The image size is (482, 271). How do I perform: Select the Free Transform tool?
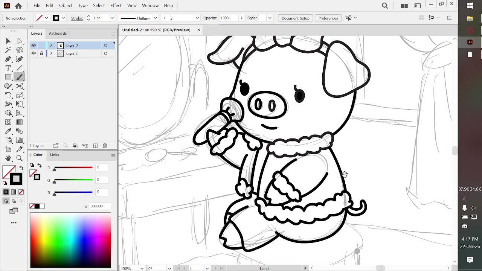coord(20,104)
